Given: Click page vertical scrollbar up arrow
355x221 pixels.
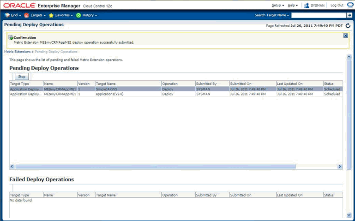Looking at the screenshot, I should [x=349, y=57].
